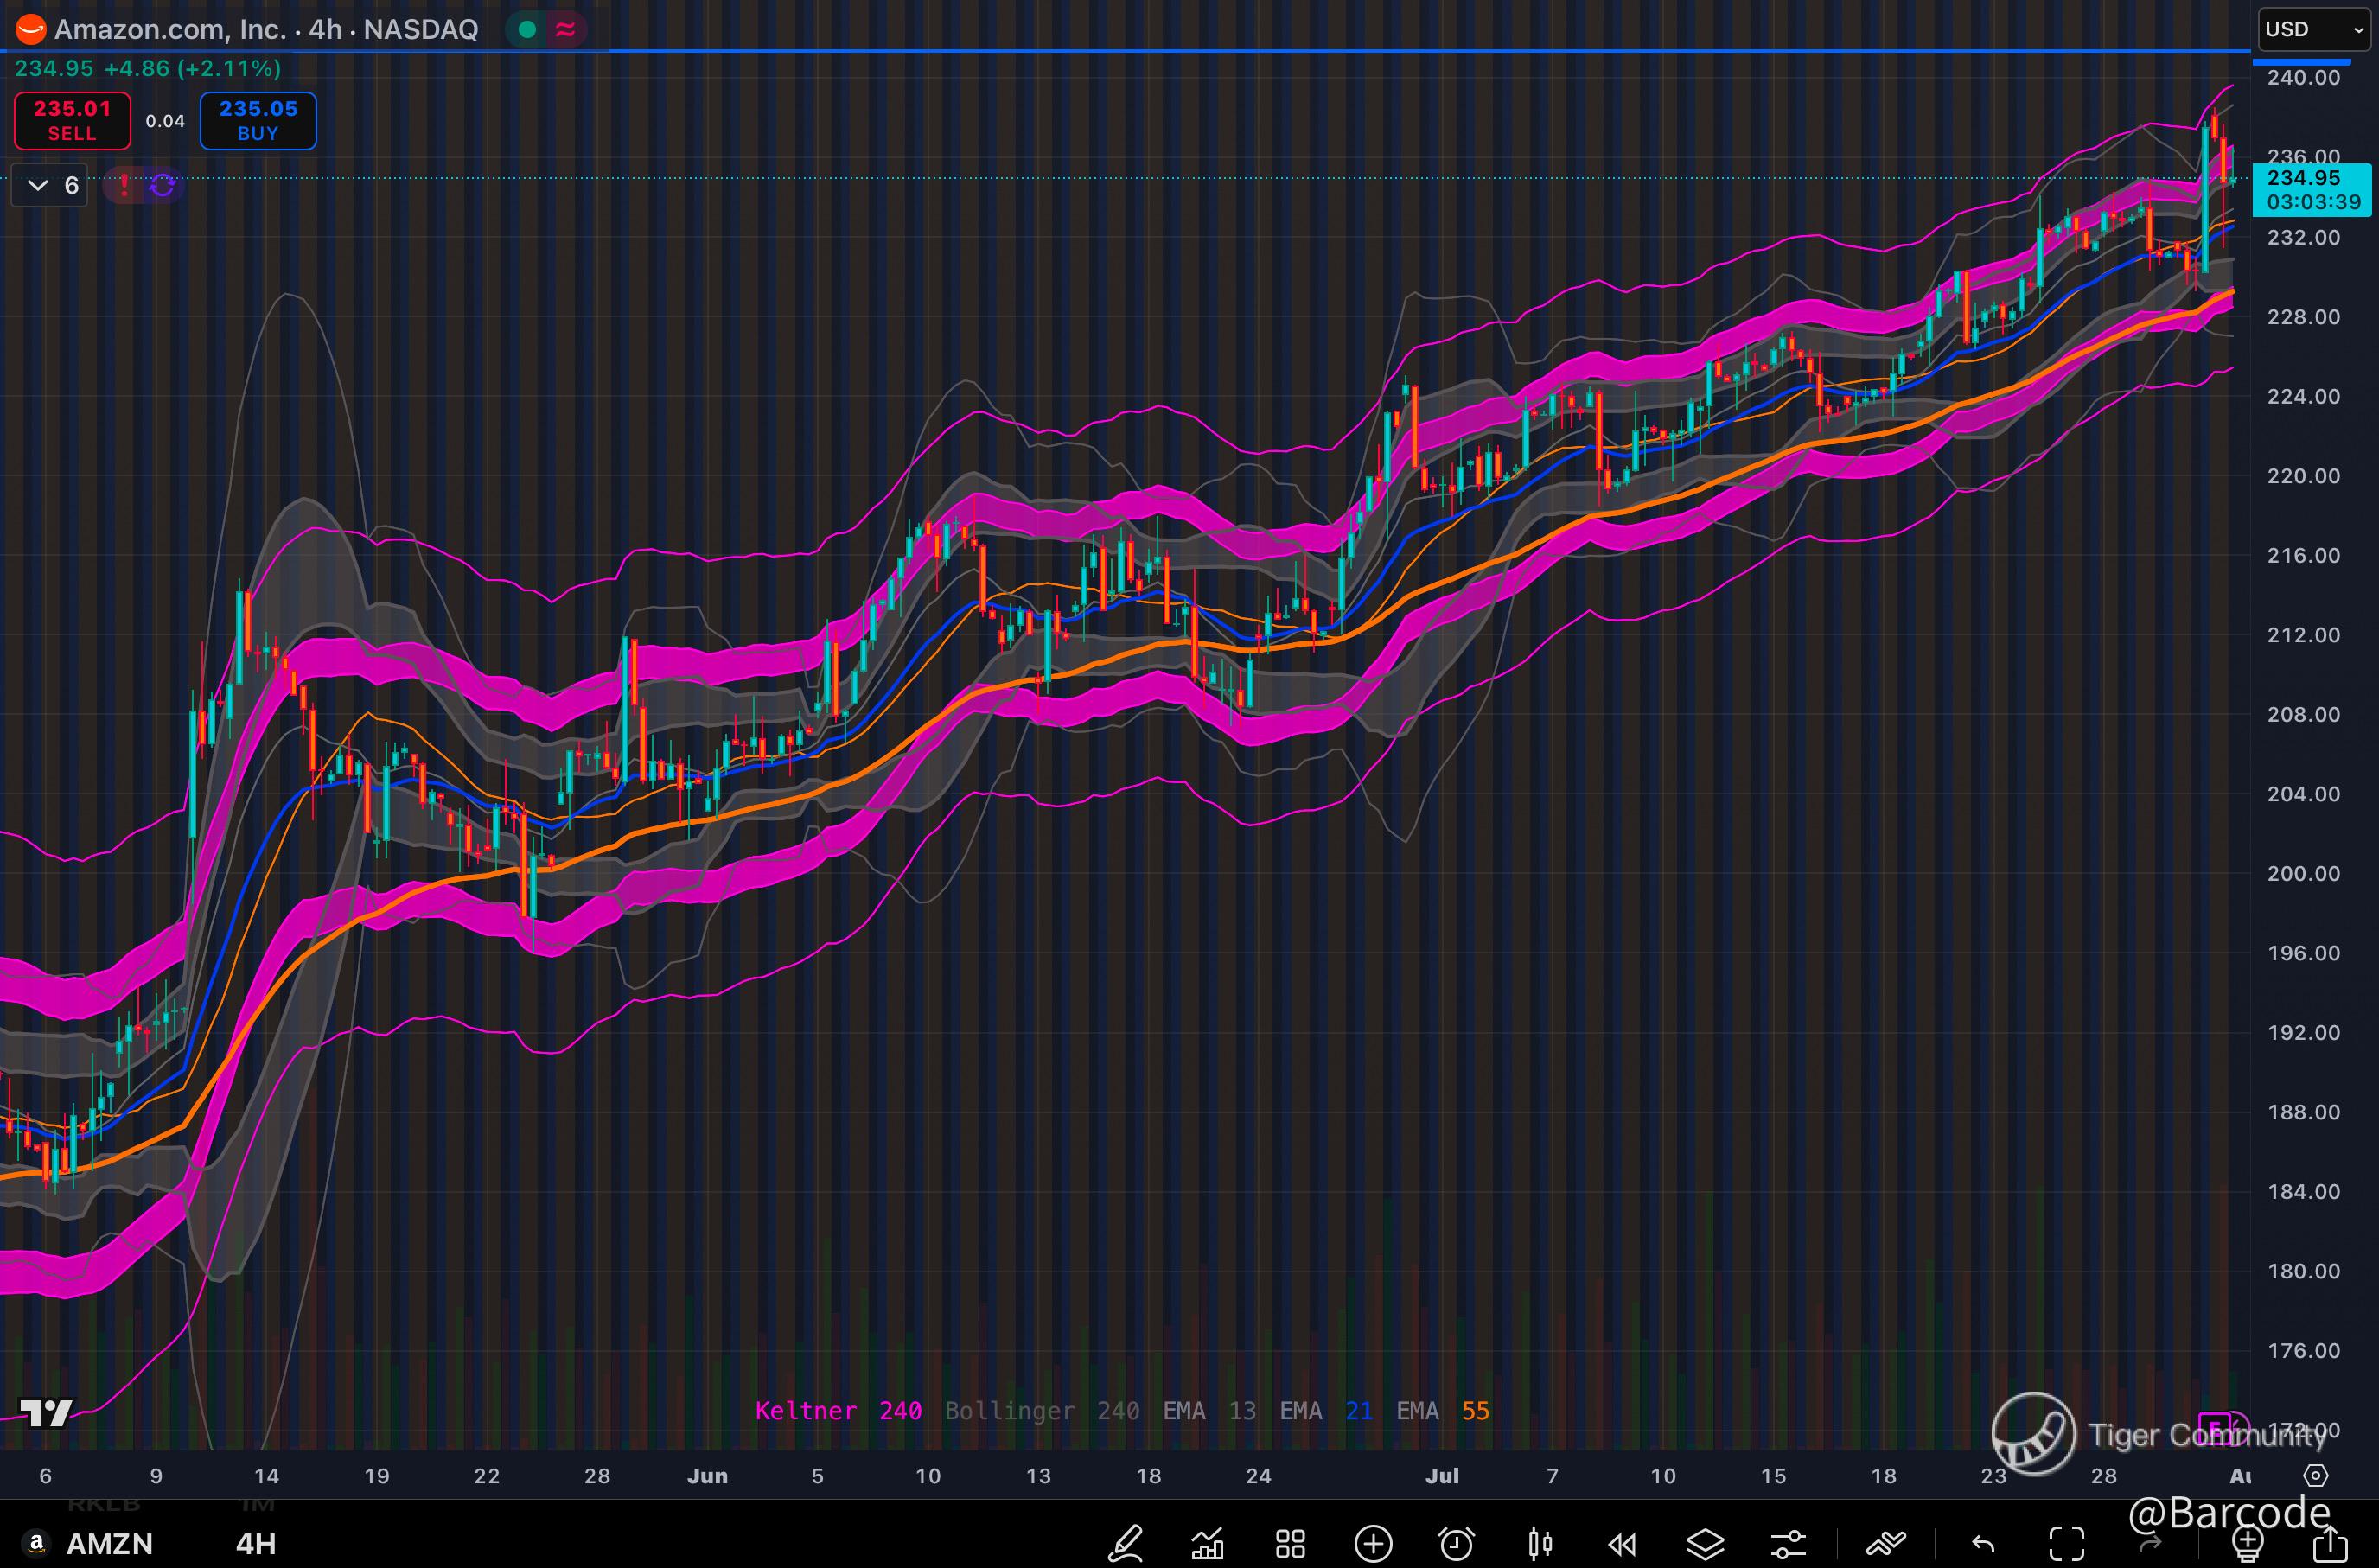Open the candlestick chart type icon

[x=1540, y=1543]
